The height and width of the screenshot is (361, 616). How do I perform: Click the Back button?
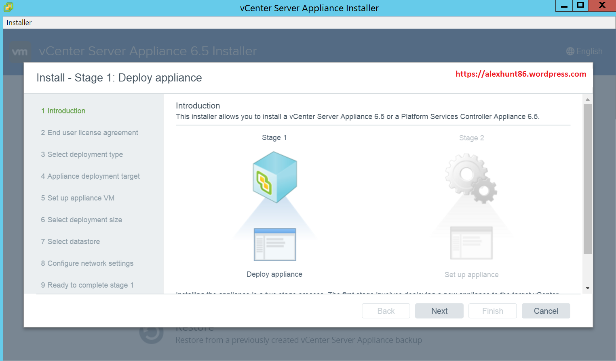click(x=386, y=311)
